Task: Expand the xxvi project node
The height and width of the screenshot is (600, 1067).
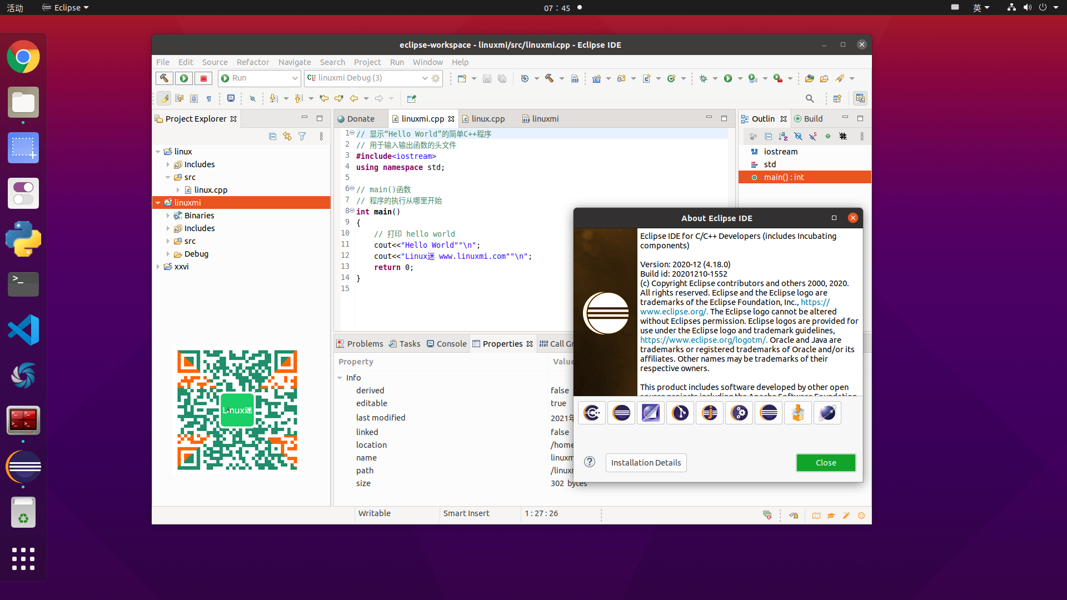Action: (158, 267)
